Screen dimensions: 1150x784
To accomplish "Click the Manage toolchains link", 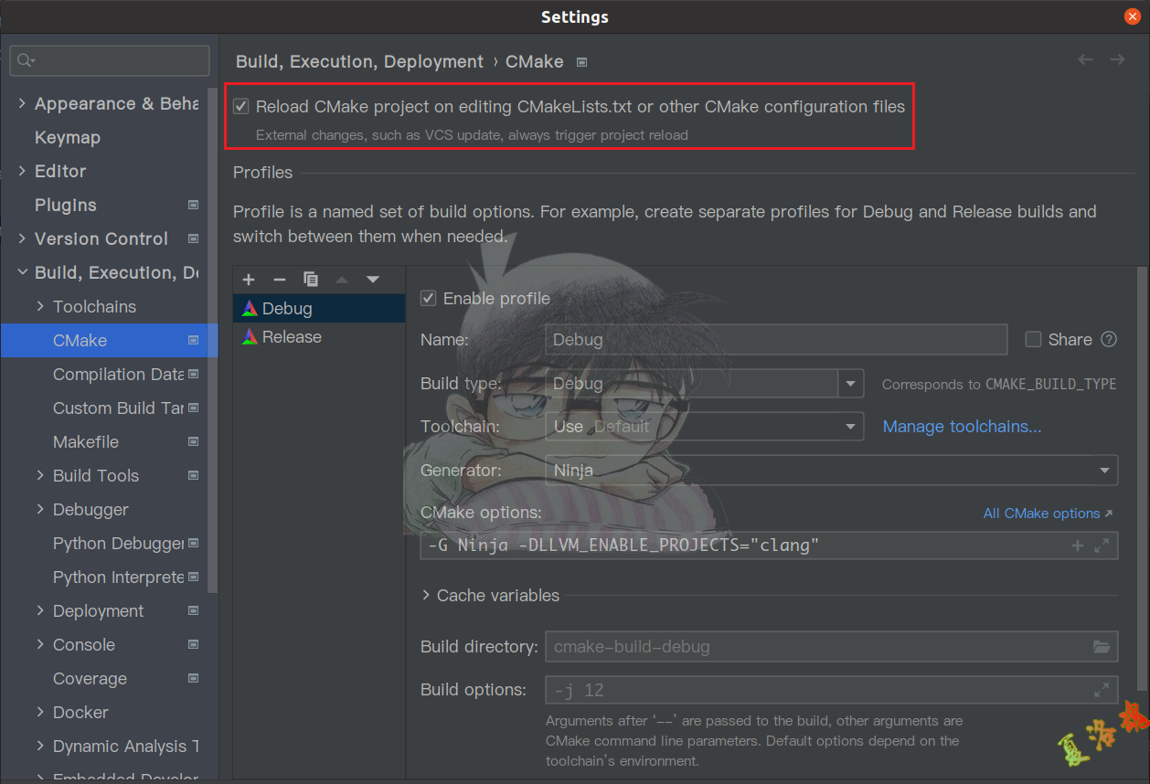I will point(961,426).
